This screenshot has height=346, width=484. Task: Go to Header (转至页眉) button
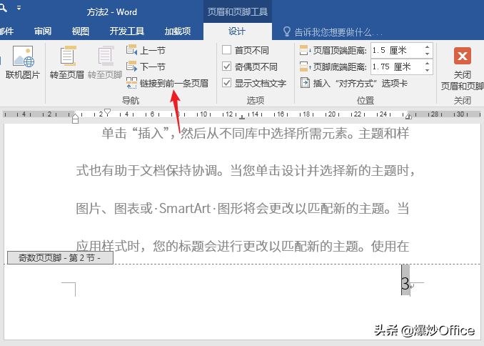(67, 62)
